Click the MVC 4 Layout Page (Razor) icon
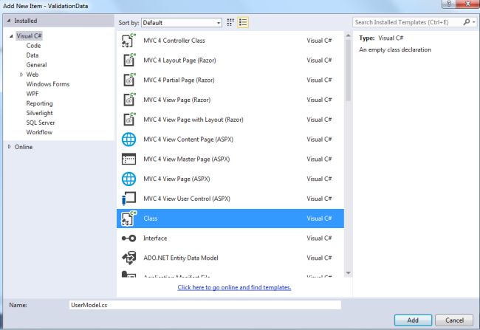The height and width of the screenshot is (330, 480). (x=128, y=60)
